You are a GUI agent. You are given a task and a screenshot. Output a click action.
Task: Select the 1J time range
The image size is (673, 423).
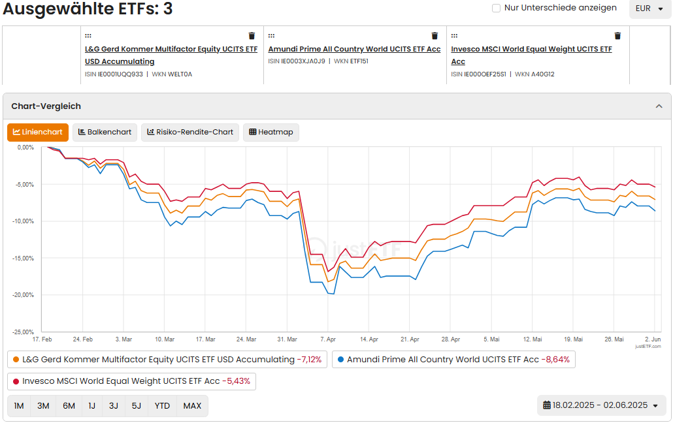coord(92,406)
